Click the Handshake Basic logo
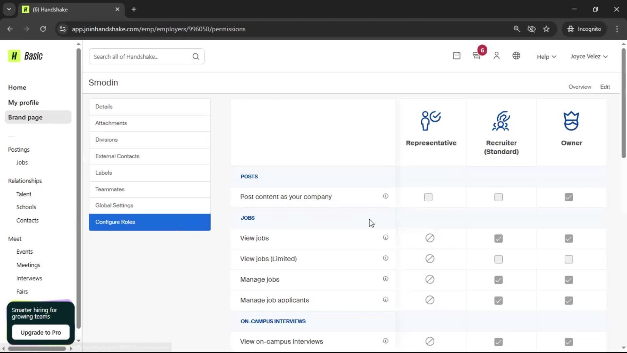 (25, 56)
